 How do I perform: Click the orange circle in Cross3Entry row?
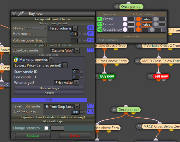coord(138,30)
